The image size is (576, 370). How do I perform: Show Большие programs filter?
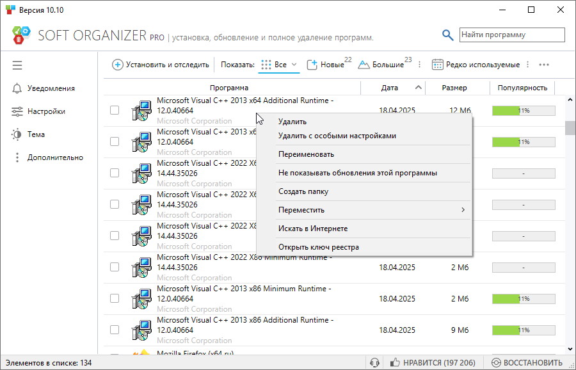pyautogui.click(x=385, y=65)
